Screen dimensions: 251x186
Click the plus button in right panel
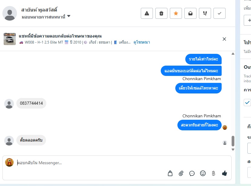tap(247, 20)
